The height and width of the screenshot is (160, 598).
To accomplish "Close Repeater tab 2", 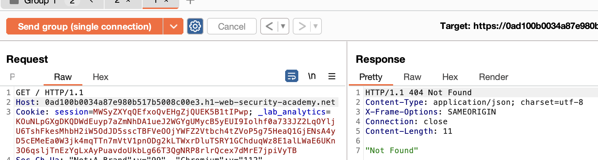I will [128, 1].
